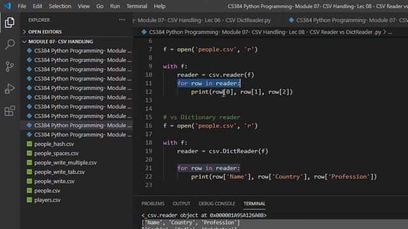
Task: Open the Extensions view
Action: [10, 111]
